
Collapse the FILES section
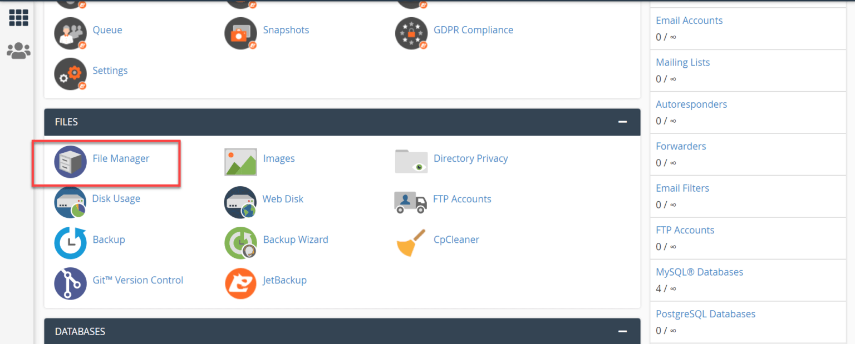click(x=622, y=122)
